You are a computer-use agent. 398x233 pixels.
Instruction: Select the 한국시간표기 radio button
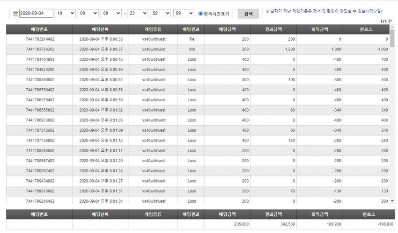[x=200, y=14]
